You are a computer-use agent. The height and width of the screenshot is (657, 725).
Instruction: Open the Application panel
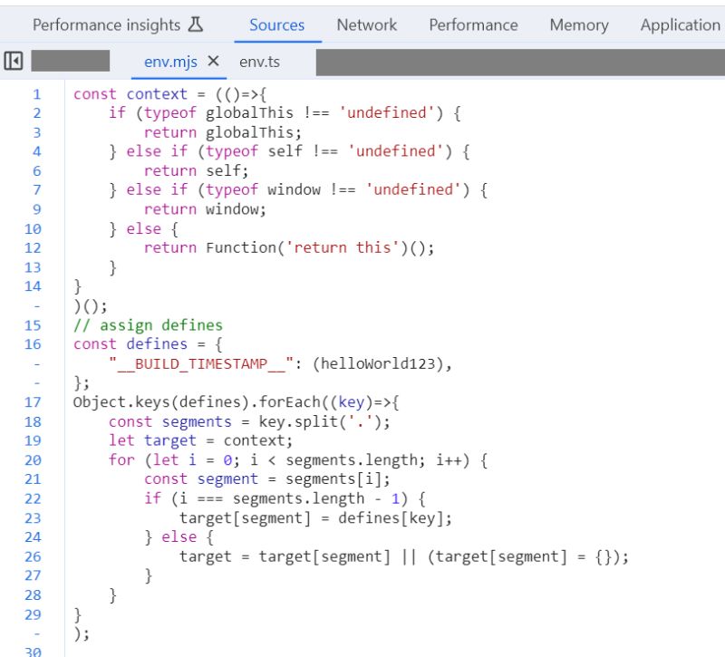click(680, 24)
